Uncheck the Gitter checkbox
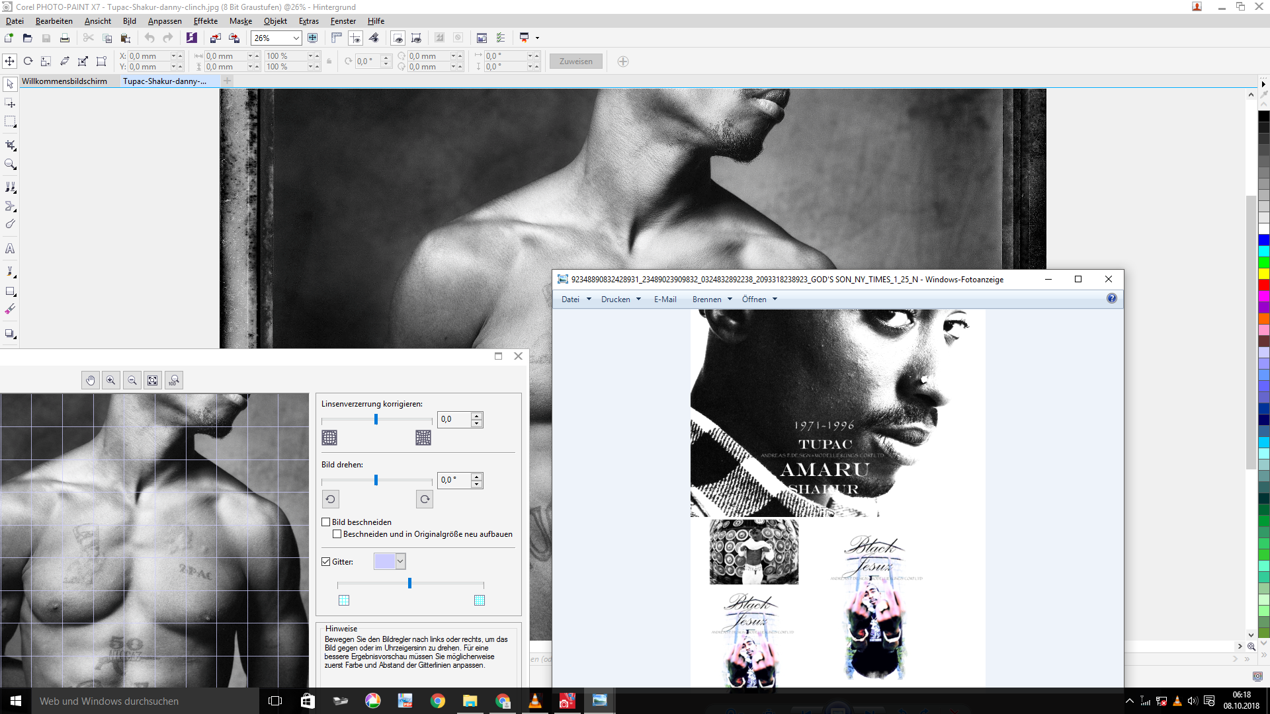This screenshot has width=1270, height=714. click(326, 561)
